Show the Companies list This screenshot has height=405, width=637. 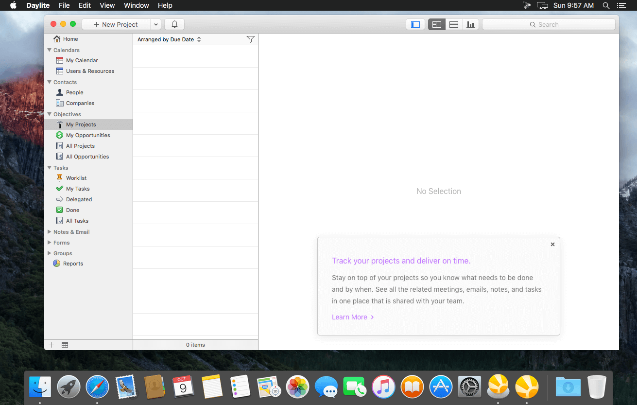[x=75, y=103]
